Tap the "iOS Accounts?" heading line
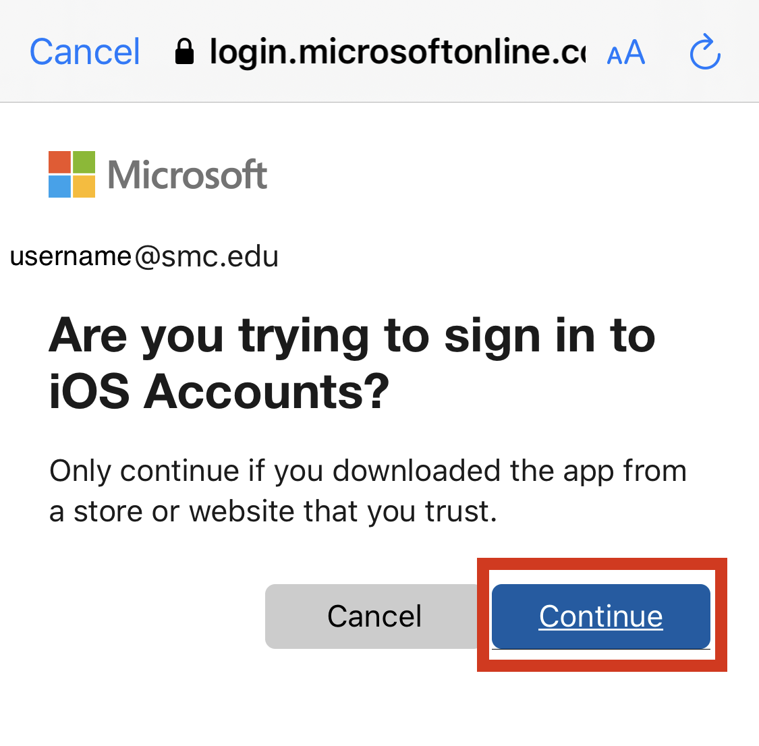This screenshot has height=746, width=759. coord(219,391)
